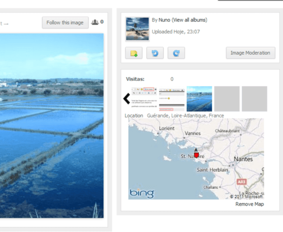
Task: Click the followers count icon
Action: (95, 22)
